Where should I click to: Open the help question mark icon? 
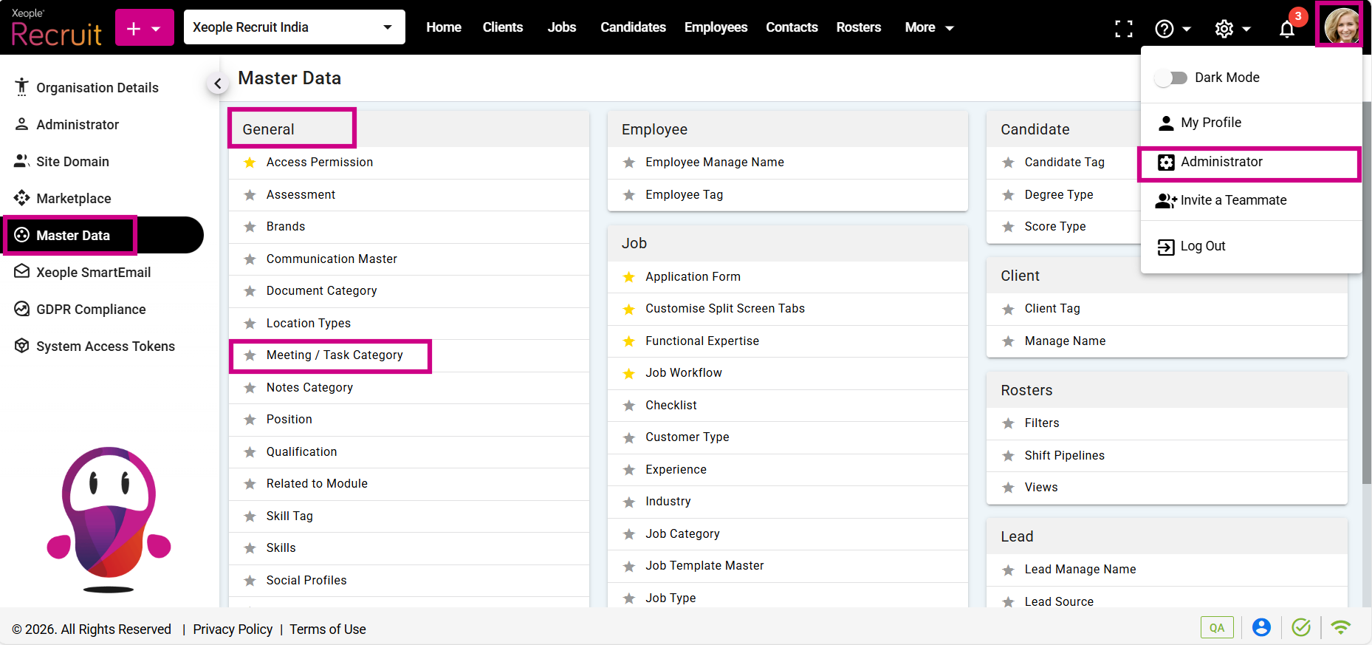click(1165, 29)
